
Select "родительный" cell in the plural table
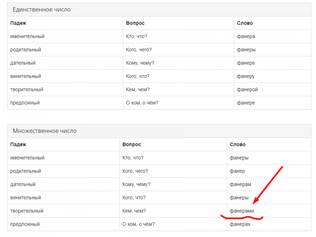click(x=26, y=171)
